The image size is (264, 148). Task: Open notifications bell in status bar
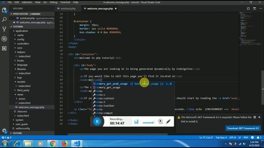pyautogui.click(x=259, y=137)
